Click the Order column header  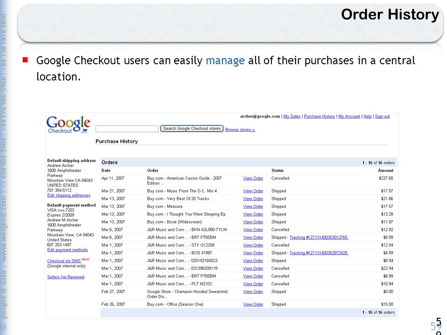(153, 170)
